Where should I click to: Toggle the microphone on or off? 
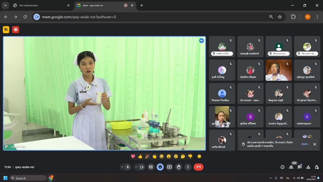click(x=128, y=167)
